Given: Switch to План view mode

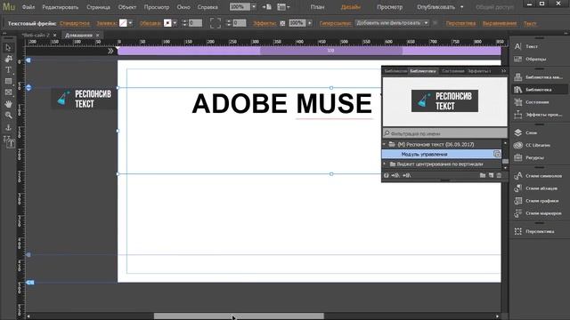Looking at the screenshot, I should (x=317, y=7).
